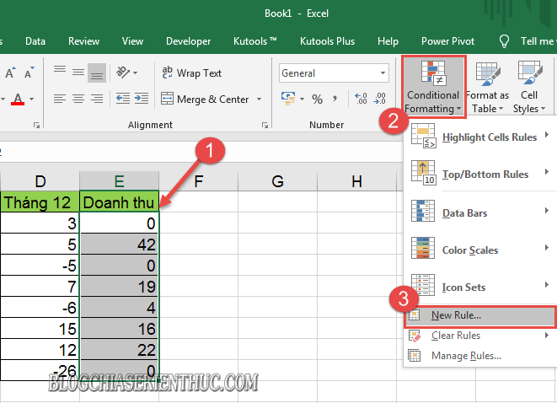Select column G header

coord(277,181)
